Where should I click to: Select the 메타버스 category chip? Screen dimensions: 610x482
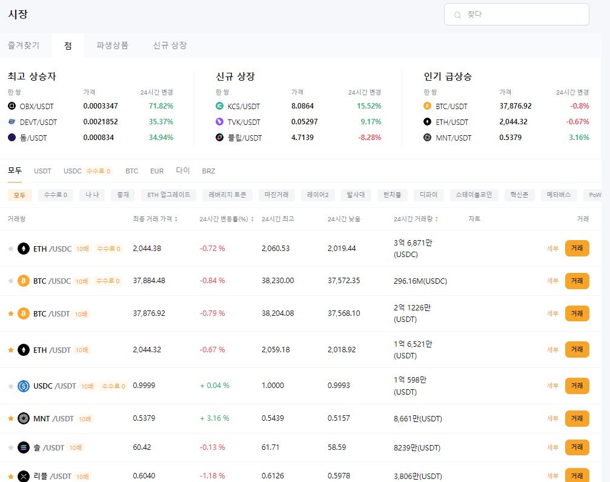(x=559, y=195)
